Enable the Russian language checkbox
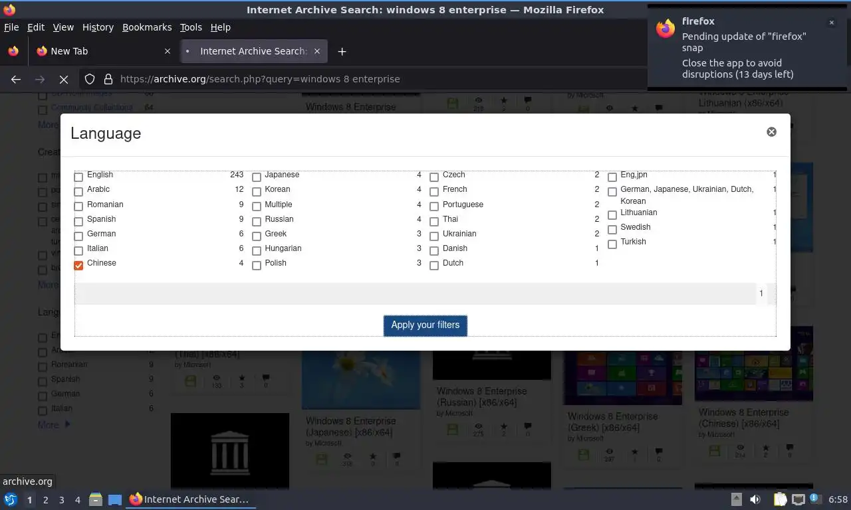The width and height of the screenshot is (851, 510). click(257, 221)
